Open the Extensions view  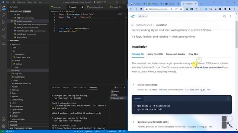point(3,36)
